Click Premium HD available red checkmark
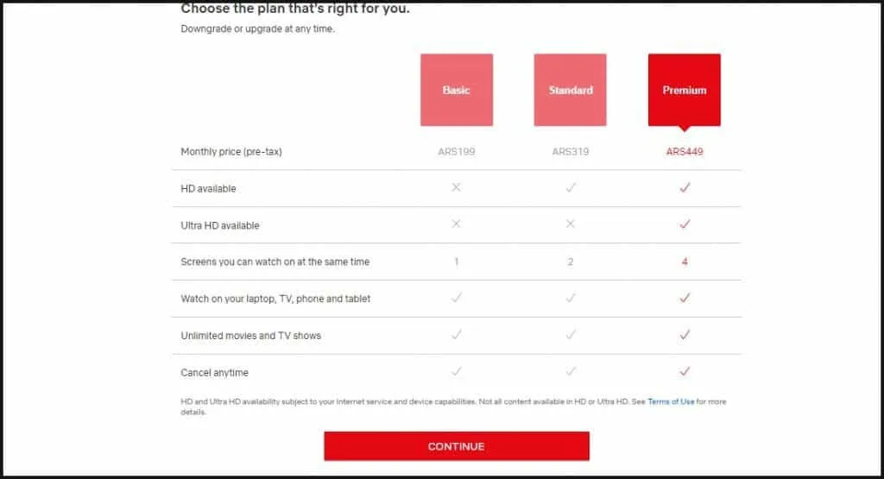Image resolution: width=884 pixels, height=479 pixels. (x=685, y=187)
